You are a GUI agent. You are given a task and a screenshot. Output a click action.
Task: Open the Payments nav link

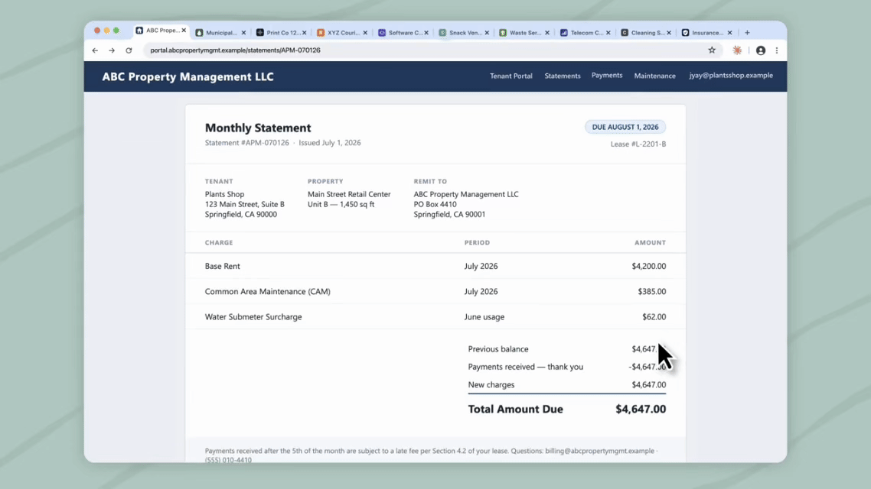point(607,76)
